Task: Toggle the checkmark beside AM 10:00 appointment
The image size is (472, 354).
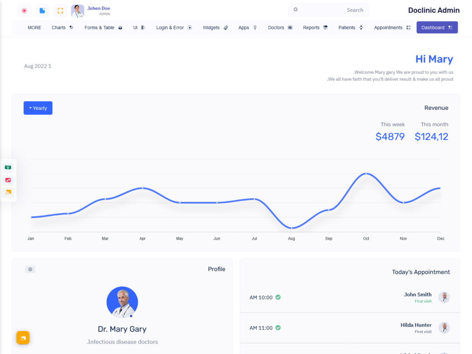Action: pos(277,297)
